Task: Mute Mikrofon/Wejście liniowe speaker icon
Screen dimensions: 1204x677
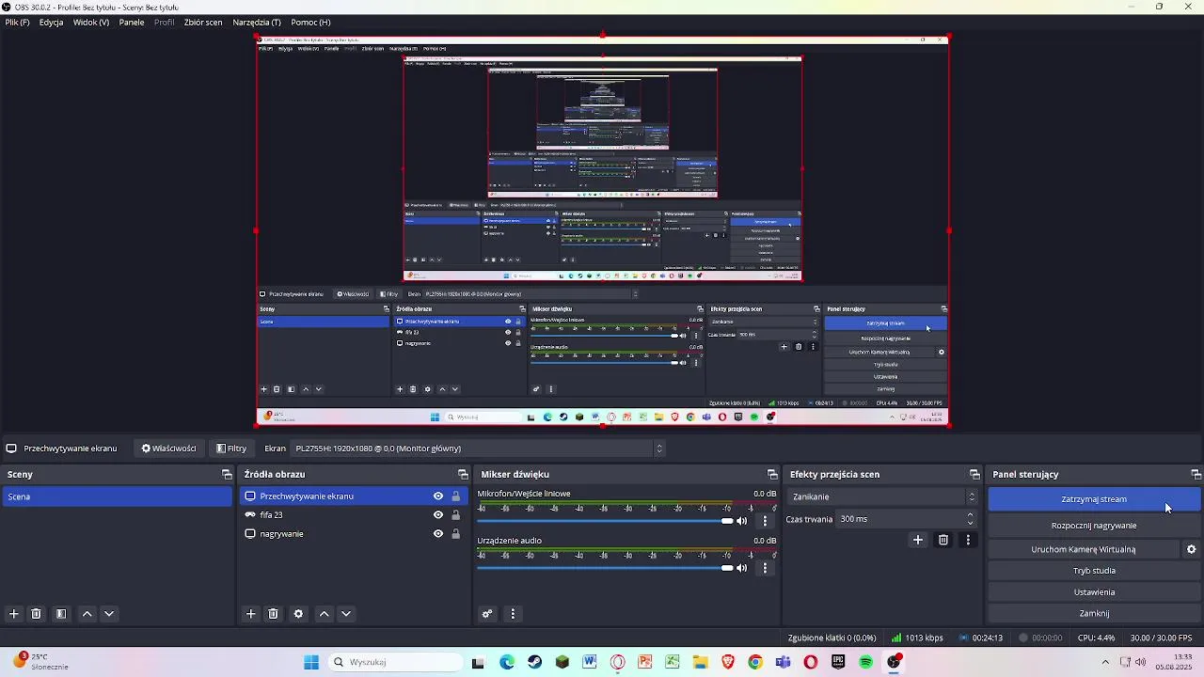Action: coord(742,521)
